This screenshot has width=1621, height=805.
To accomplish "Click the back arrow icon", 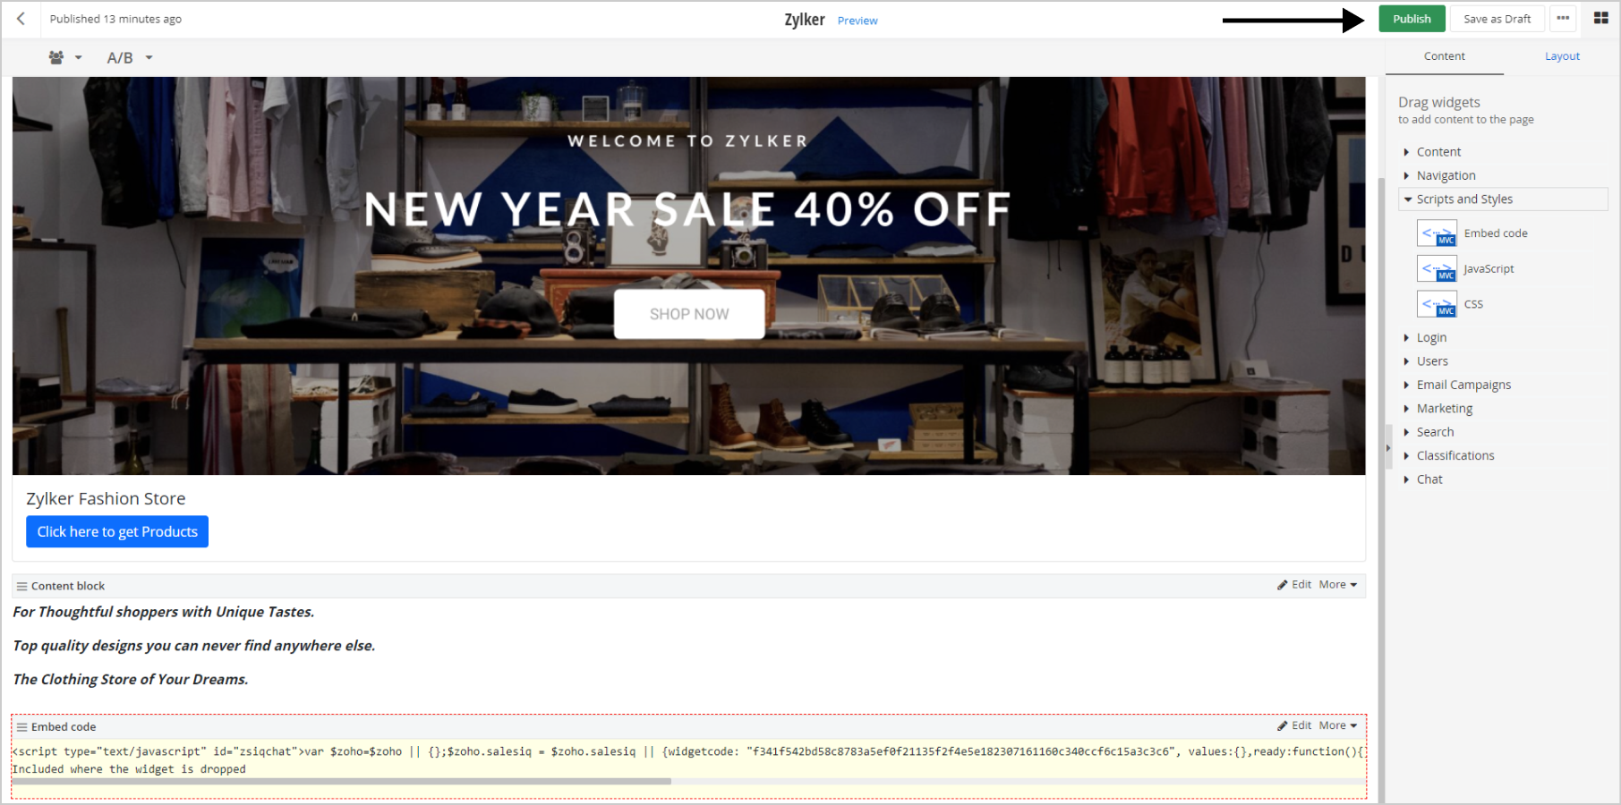I will point(21,19).
